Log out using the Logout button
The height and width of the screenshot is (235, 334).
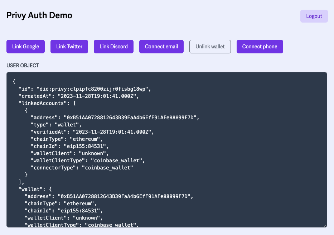click(x=314, y=16)
